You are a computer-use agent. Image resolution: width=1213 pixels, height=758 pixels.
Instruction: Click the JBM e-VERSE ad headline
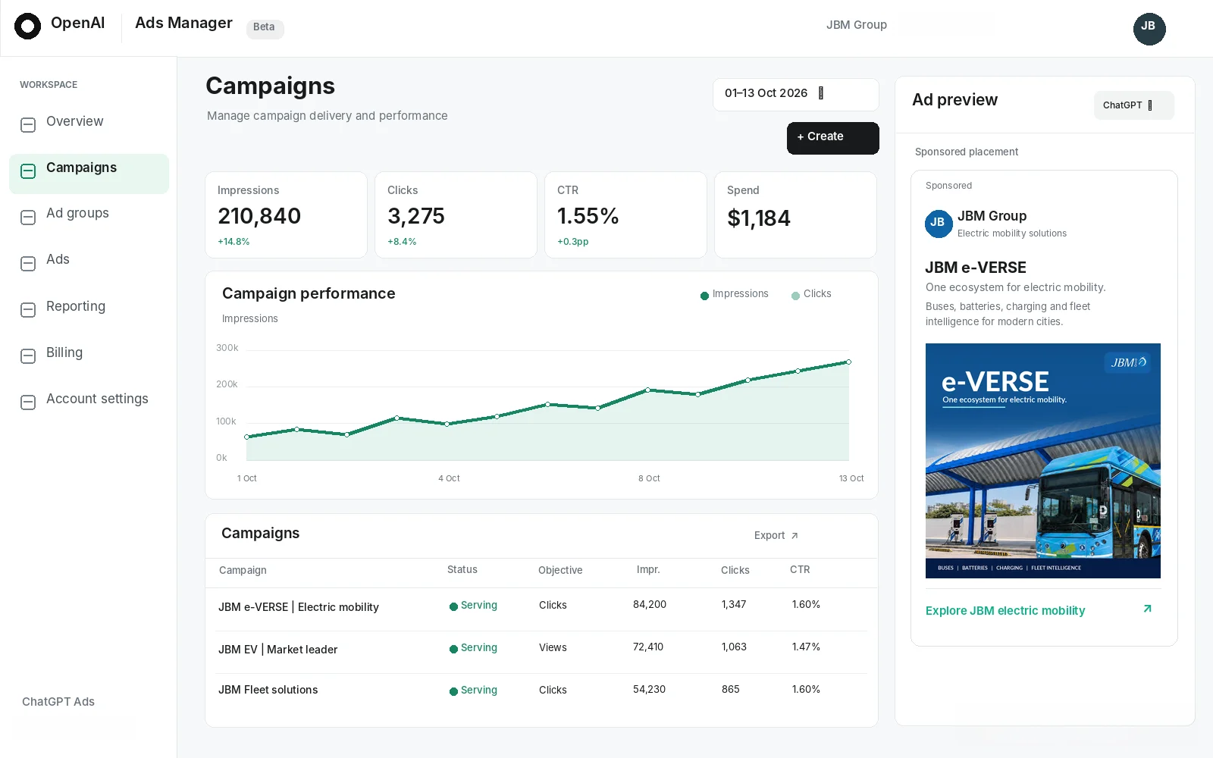[x=976, y=268]
